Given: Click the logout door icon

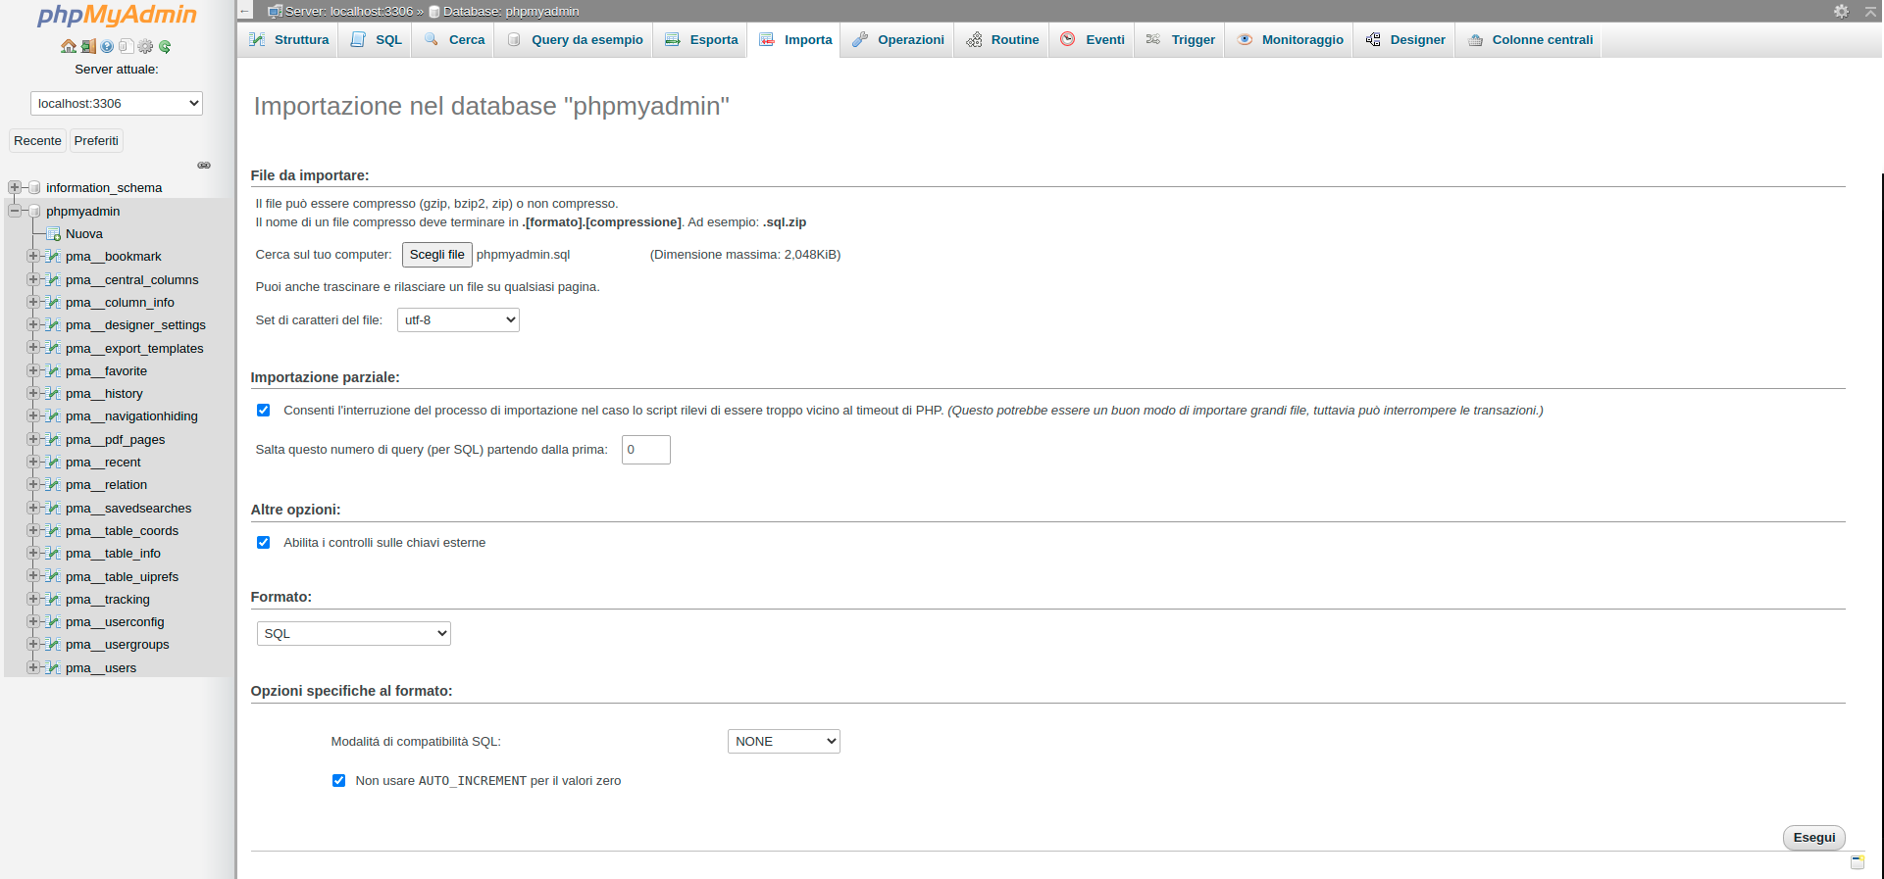Looking at the screenshot, I should click(88, 46).
